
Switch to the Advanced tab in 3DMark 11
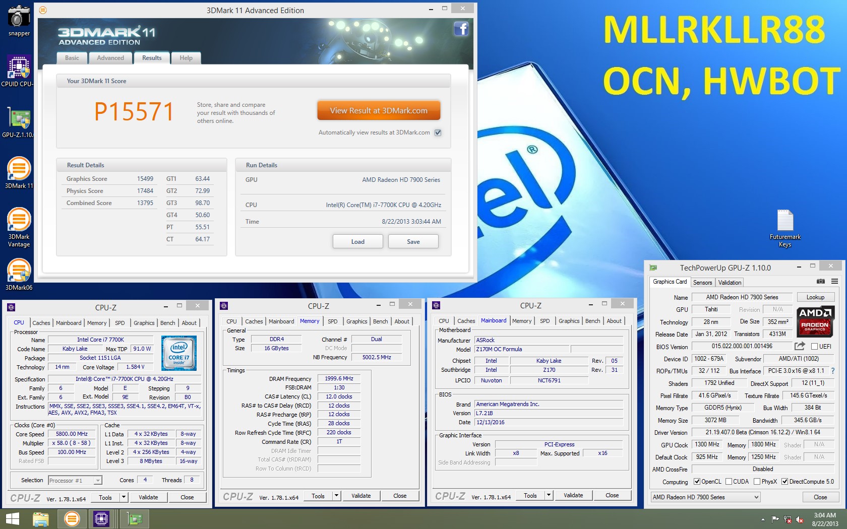click(x=110, y=58)
